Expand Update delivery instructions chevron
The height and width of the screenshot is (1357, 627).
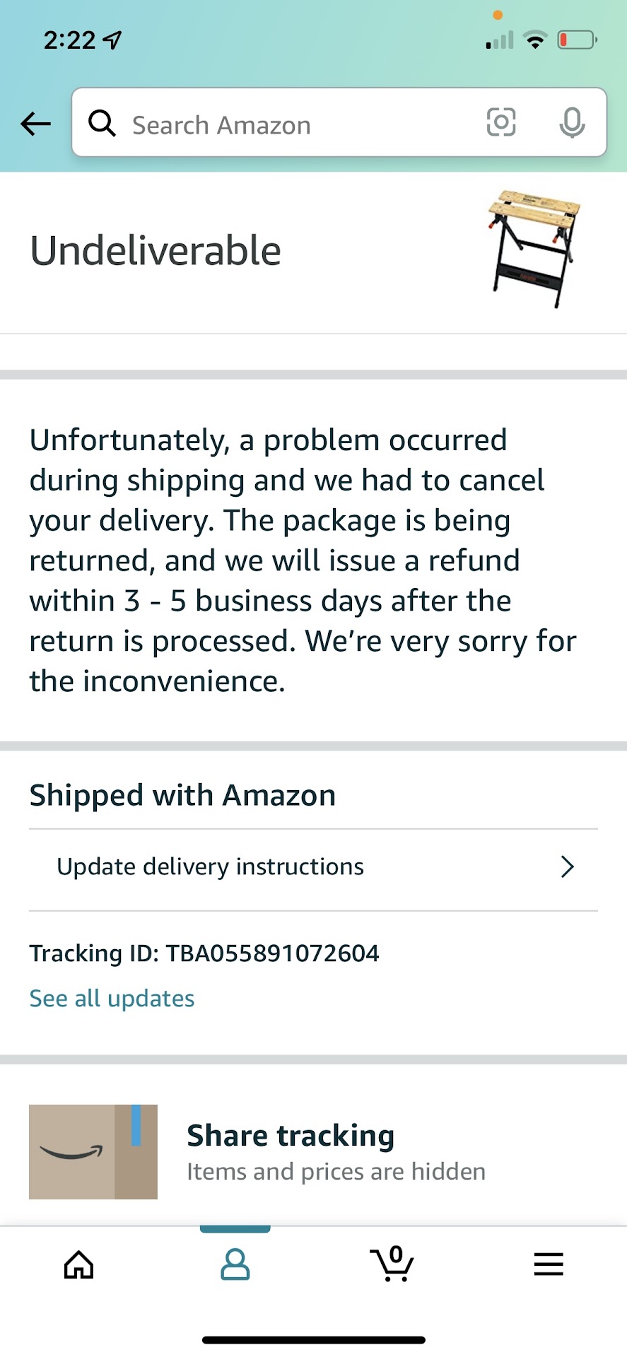click(567, 867)
